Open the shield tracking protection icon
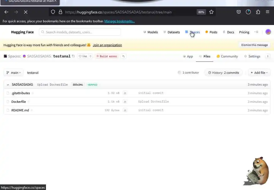Image resolution: width=274 pixels, height=190 pixels. tap(53, 12)
